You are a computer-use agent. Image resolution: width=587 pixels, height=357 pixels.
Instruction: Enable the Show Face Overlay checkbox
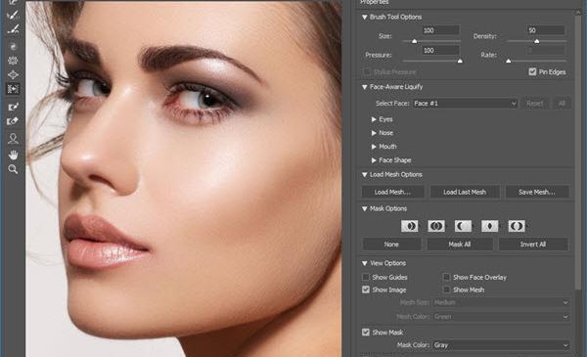(446, 277)
